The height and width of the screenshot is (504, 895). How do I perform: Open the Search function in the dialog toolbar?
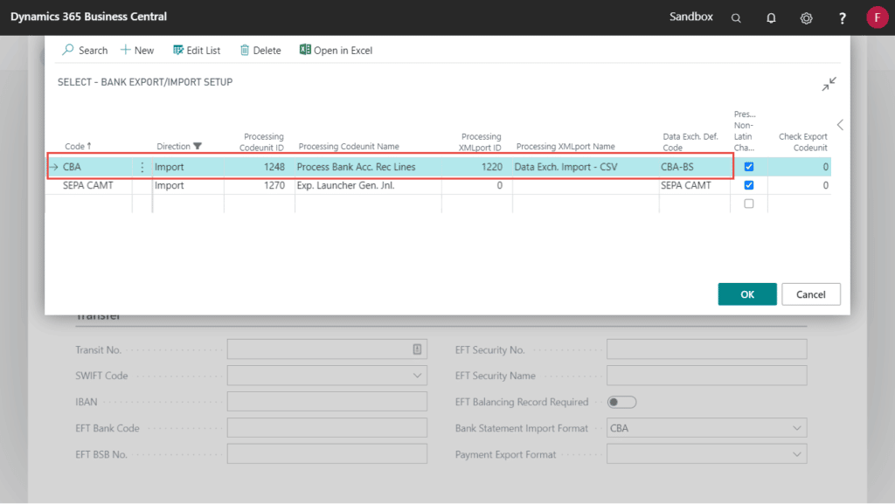pos(84,50)
